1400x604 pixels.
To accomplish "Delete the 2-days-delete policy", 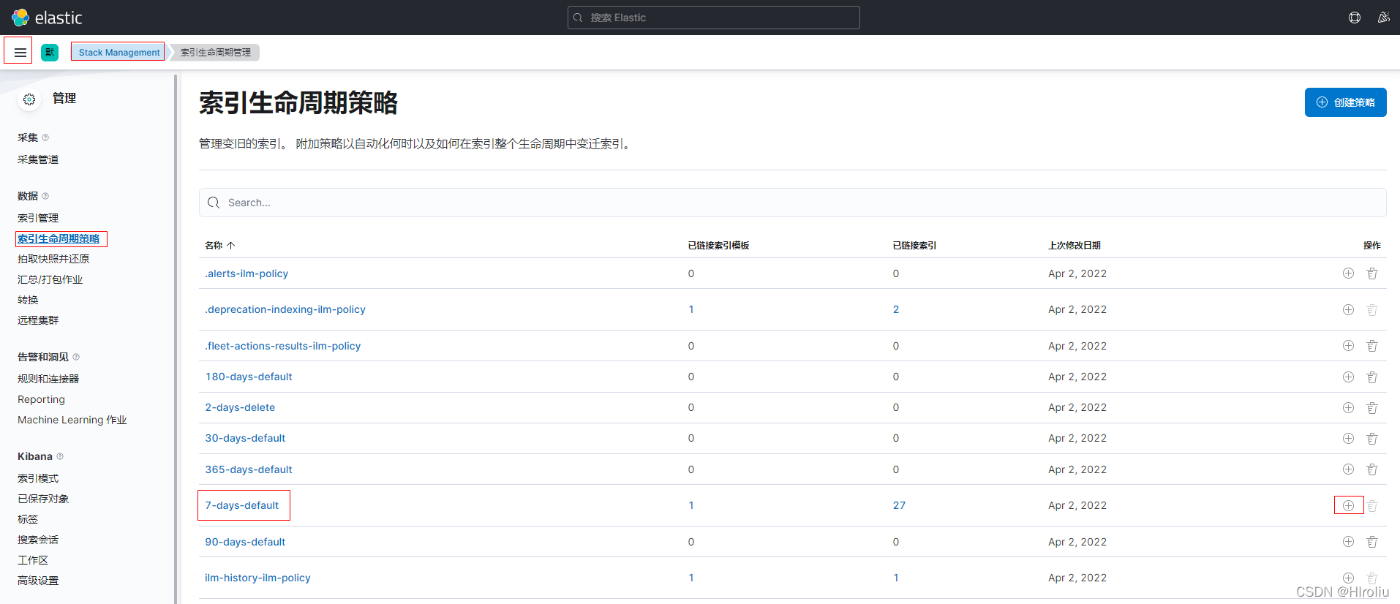I will click(1372, 407).
